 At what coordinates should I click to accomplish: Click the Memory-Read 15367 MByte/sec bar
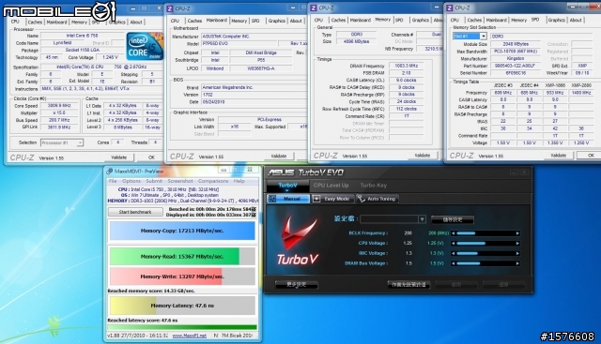coord(182,257)
